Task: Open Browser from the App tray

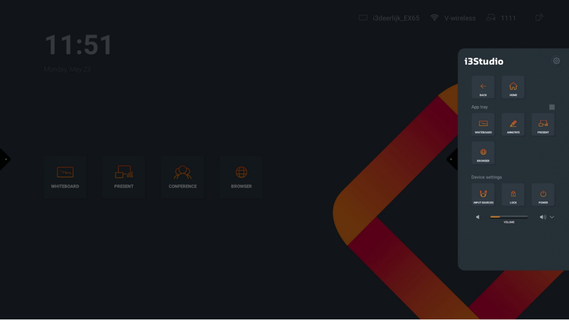Action: pyautogui.click(x=483, y=153)
